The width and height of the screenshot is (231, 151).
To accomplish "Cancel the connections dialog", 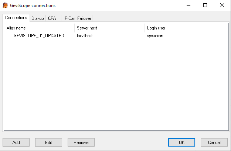I will (214, 142).
